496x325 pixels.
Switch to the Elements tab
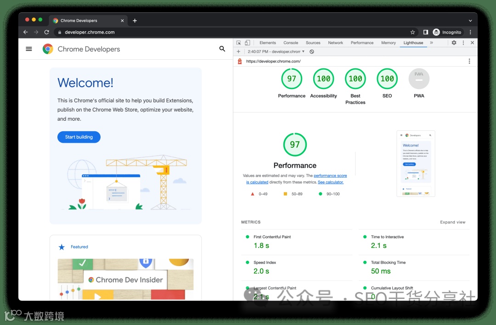(x=268, y=43)
